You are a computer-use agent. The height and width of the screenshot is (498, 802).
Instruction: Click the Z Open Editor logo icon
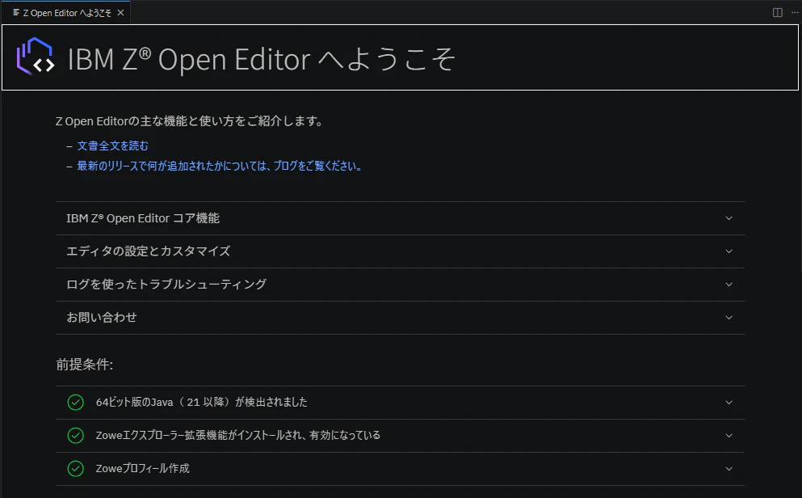tap(36, 57)
